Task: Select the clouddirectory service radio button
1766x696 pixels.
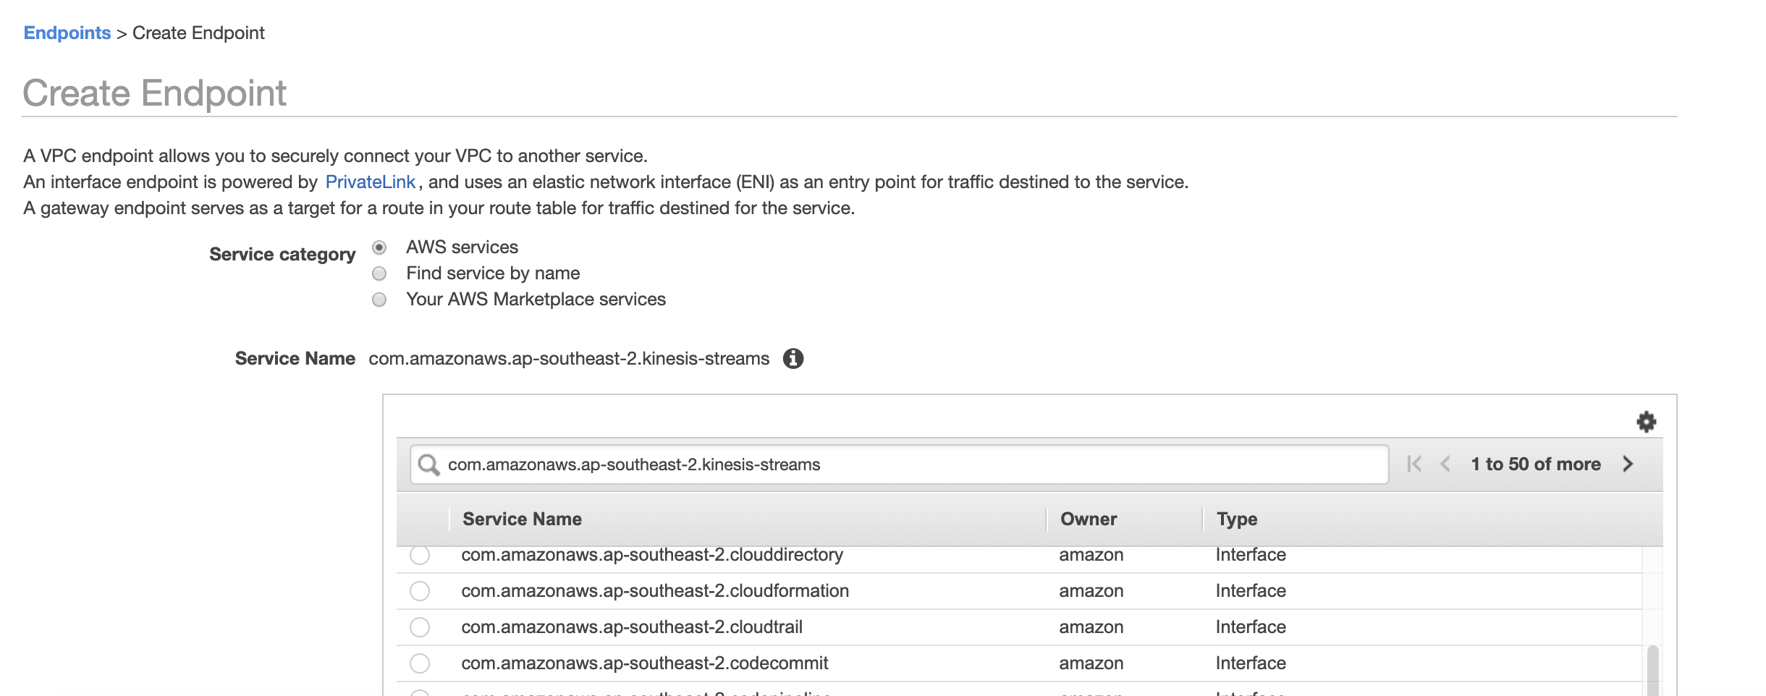Action: [420, 555]
